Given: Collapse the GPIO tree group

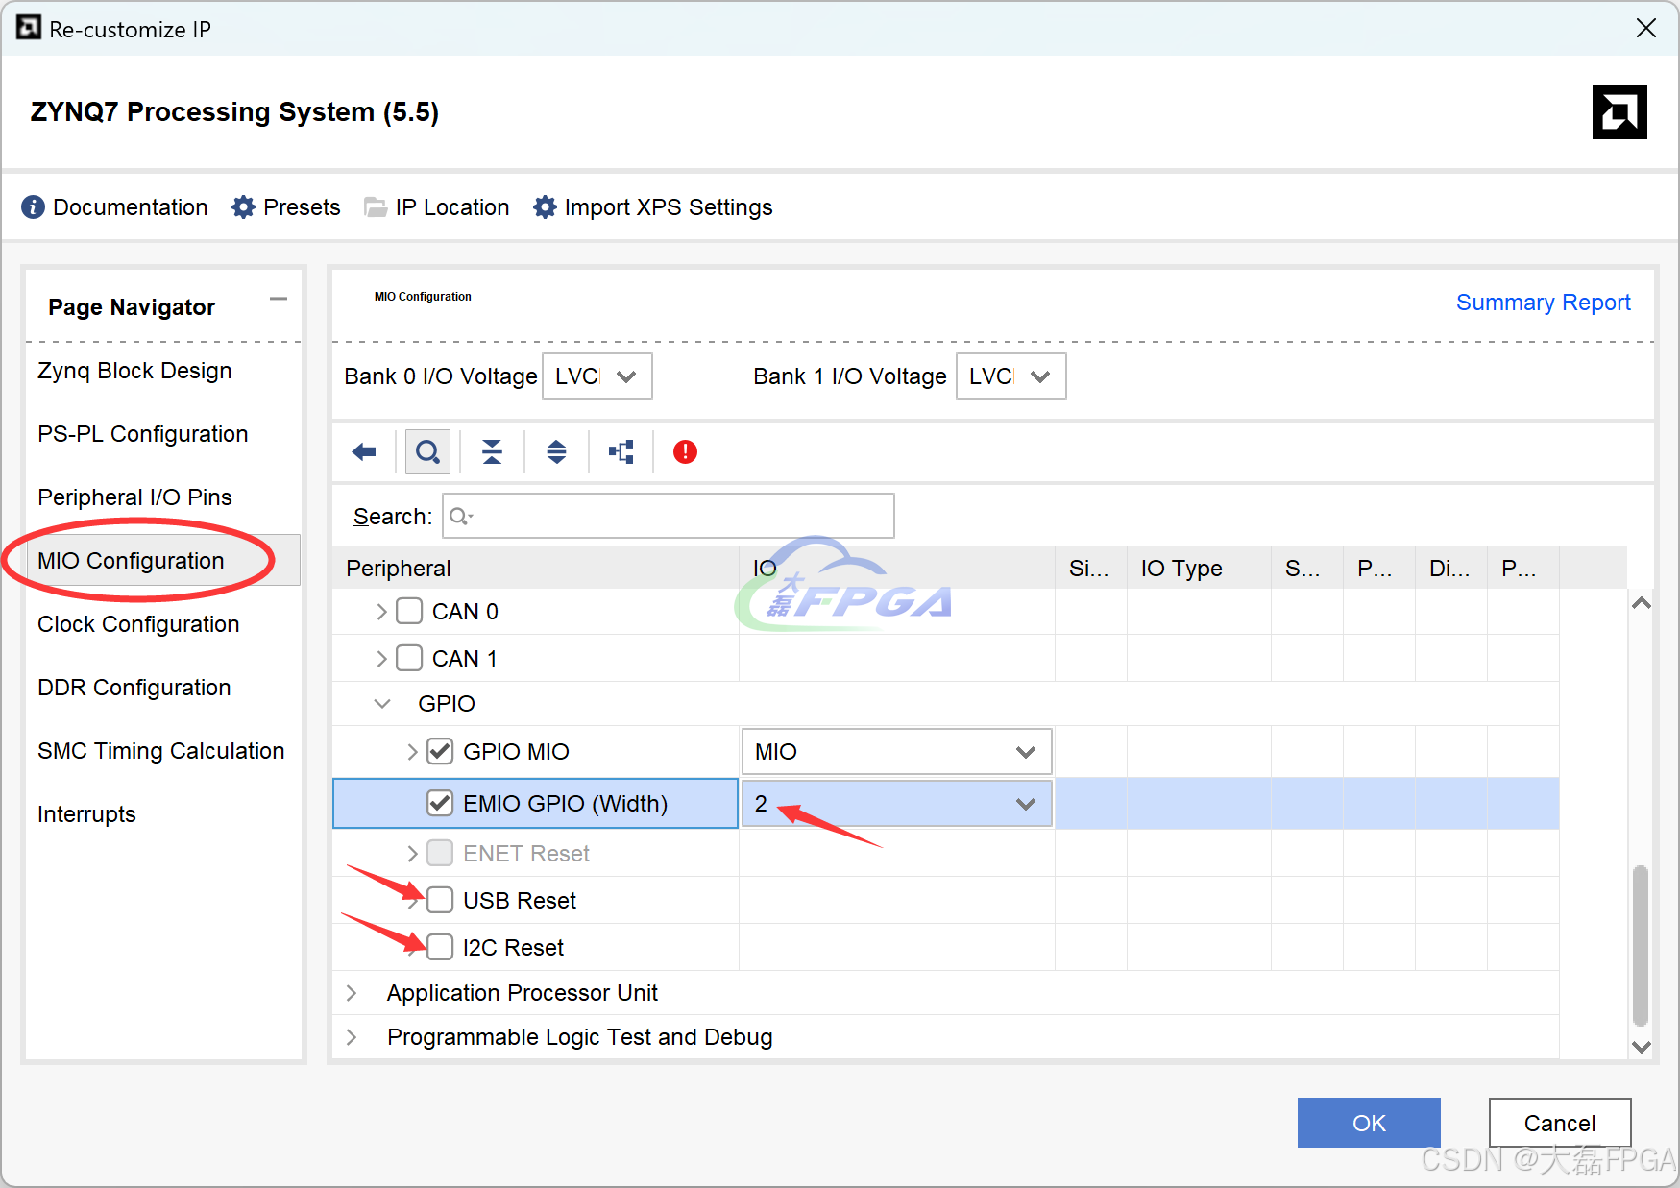Looking at the screenshot, I should point(382,704).
